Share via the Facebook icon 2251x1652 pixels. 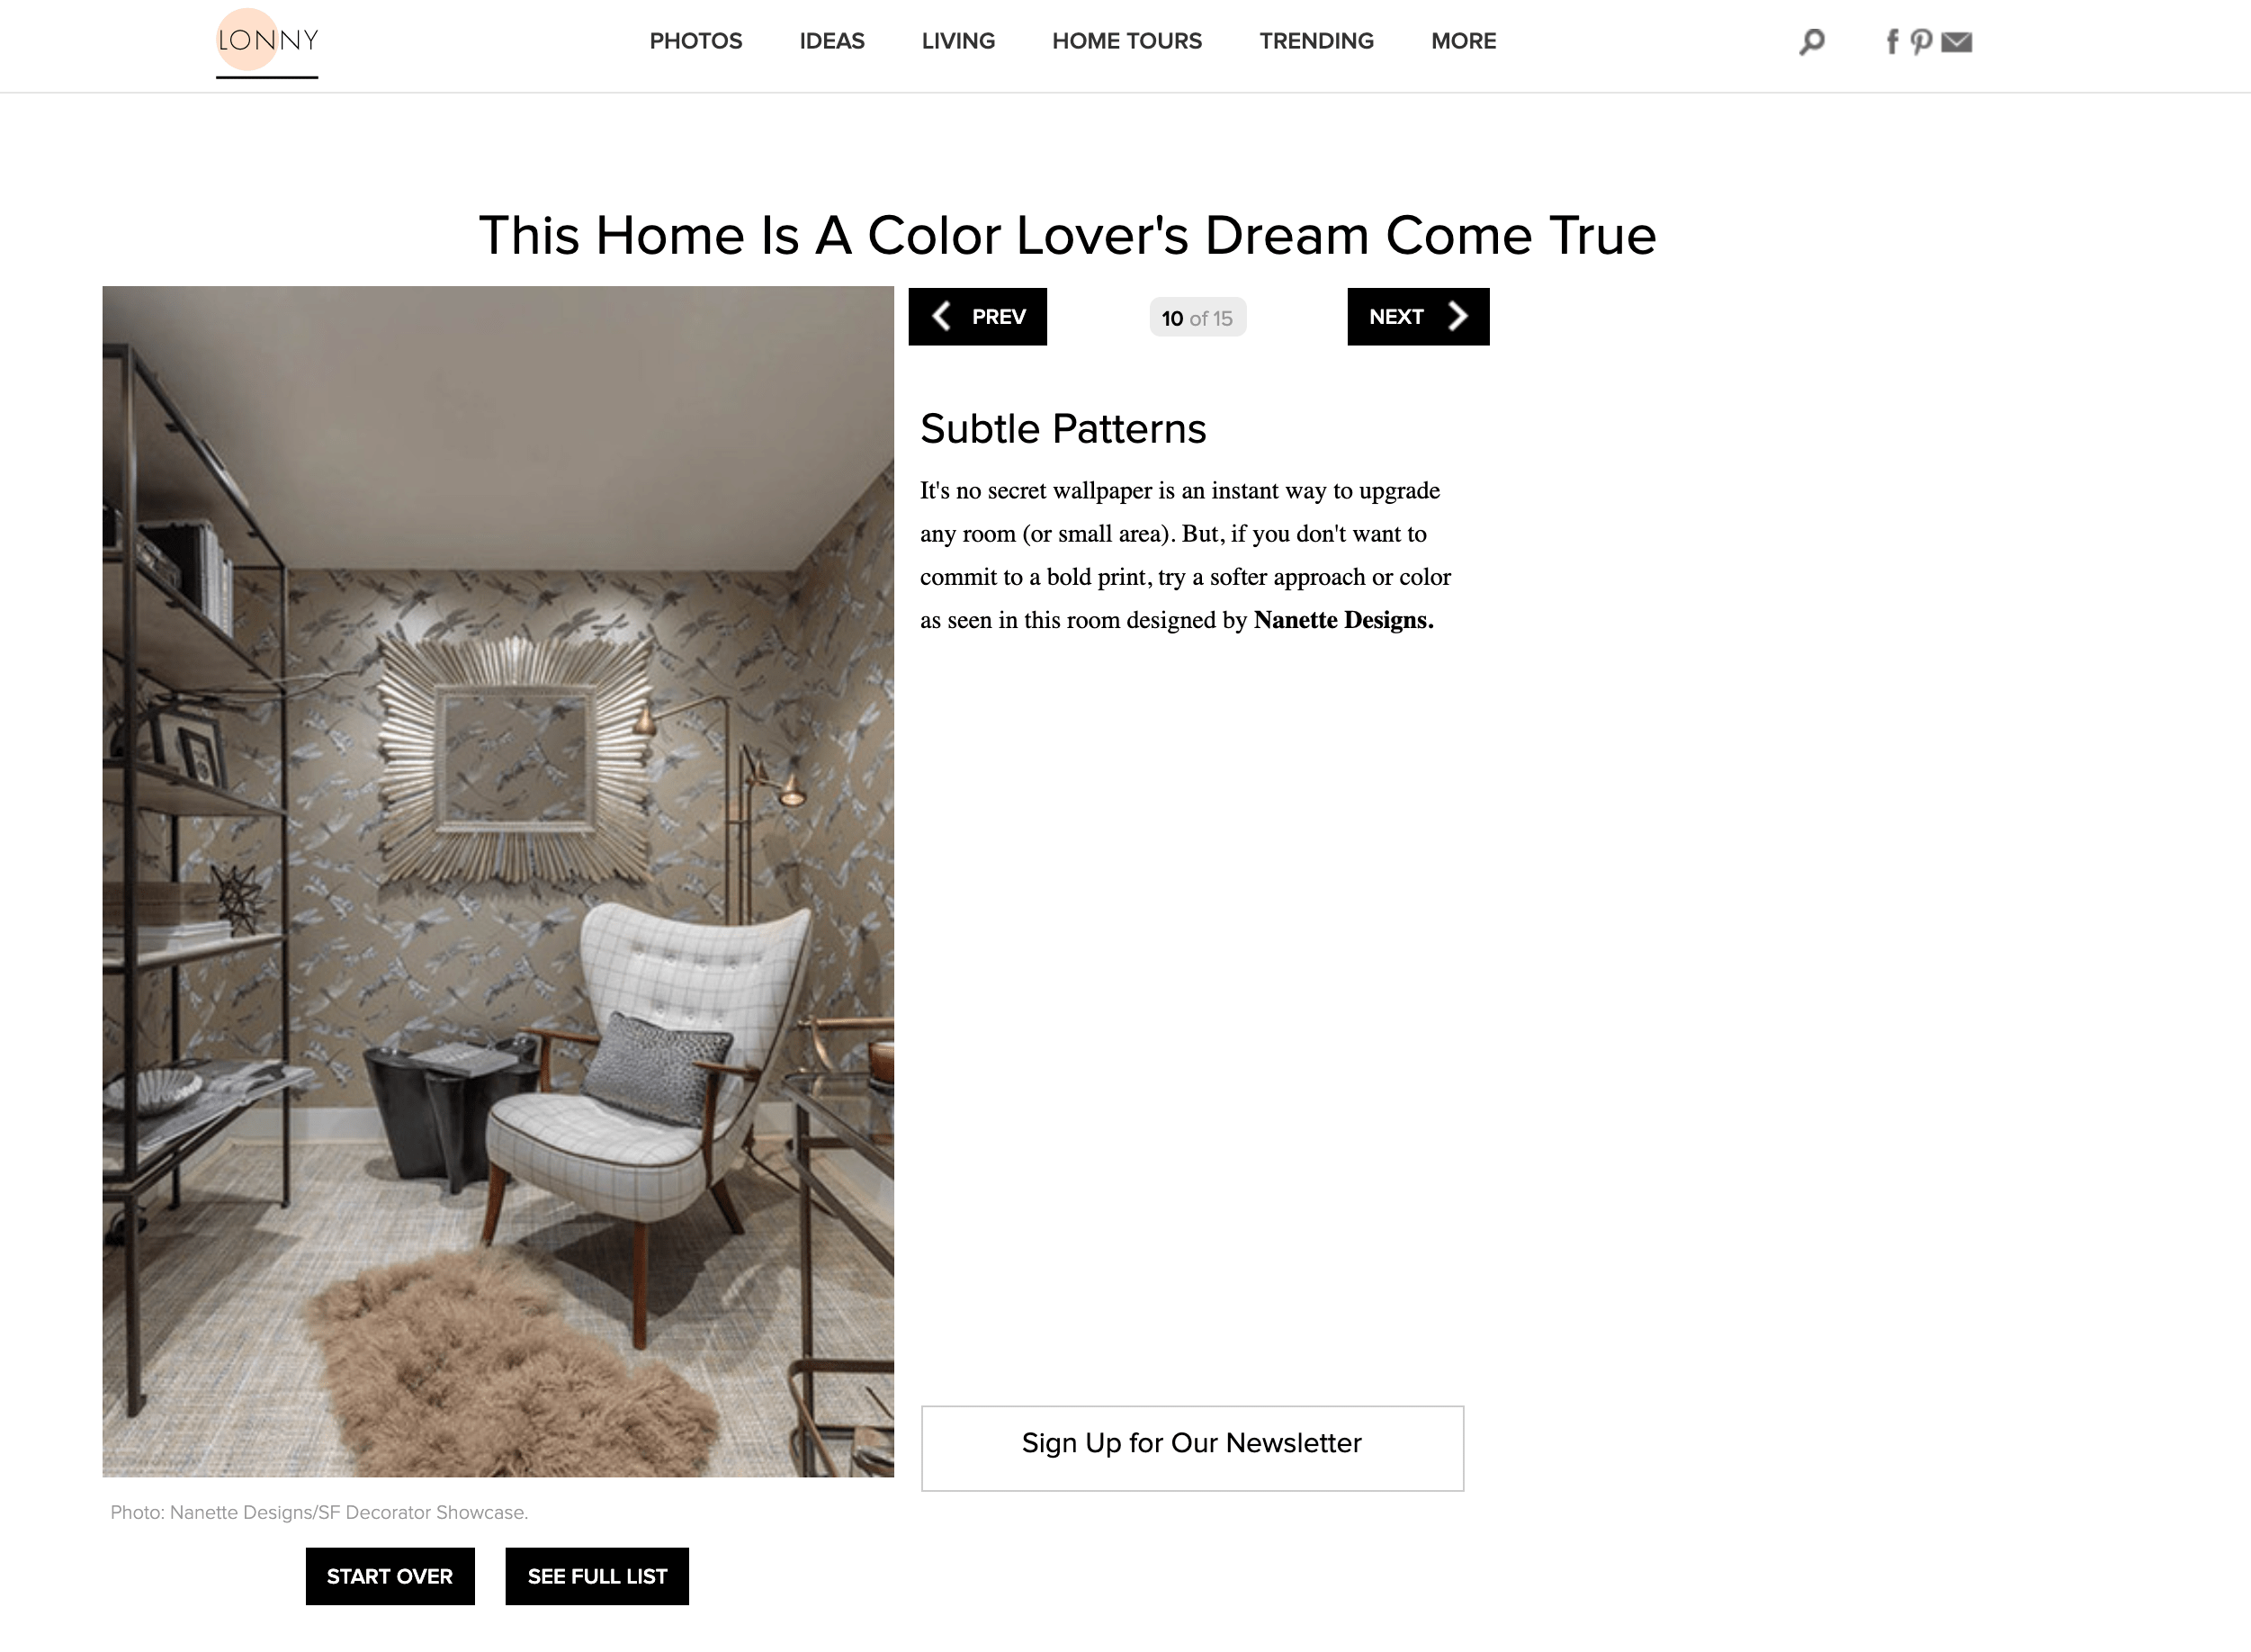[x=1891, y=42]
